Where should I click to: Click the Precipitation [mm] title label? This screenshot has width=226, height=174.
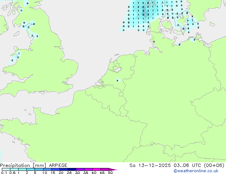click(x=23, y=165)
